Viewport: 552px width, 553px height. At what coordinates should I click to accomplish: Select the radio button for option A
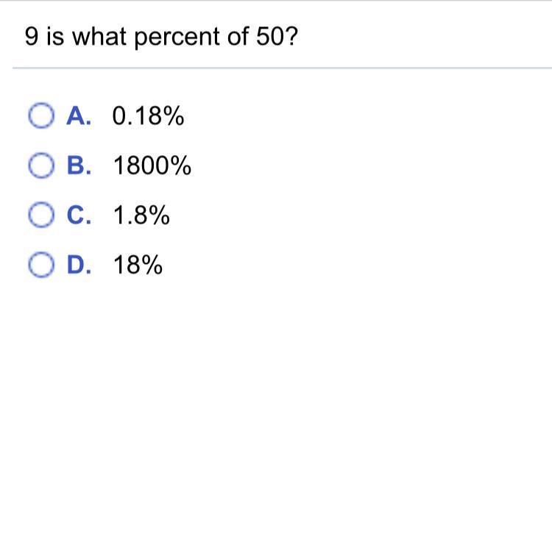pyautogui.click(x=41, y=116)
